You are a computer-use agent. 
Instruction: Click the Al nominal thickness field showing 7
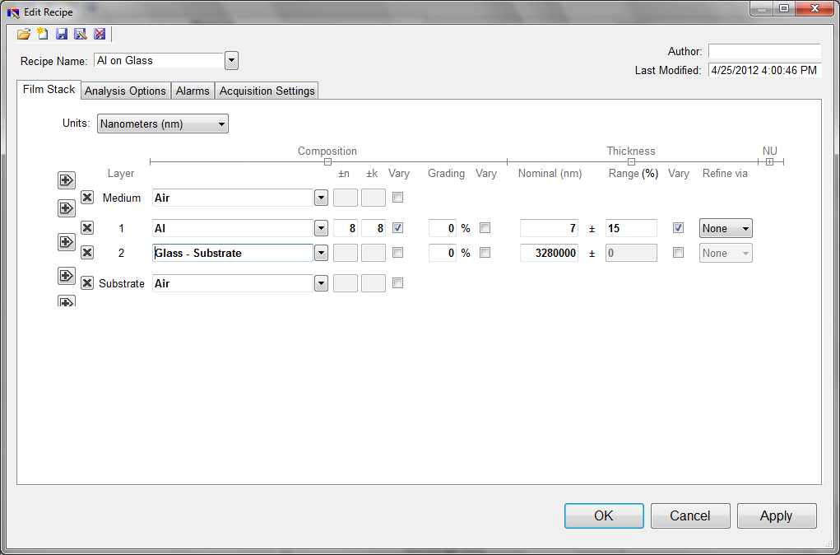click(549, 228)
